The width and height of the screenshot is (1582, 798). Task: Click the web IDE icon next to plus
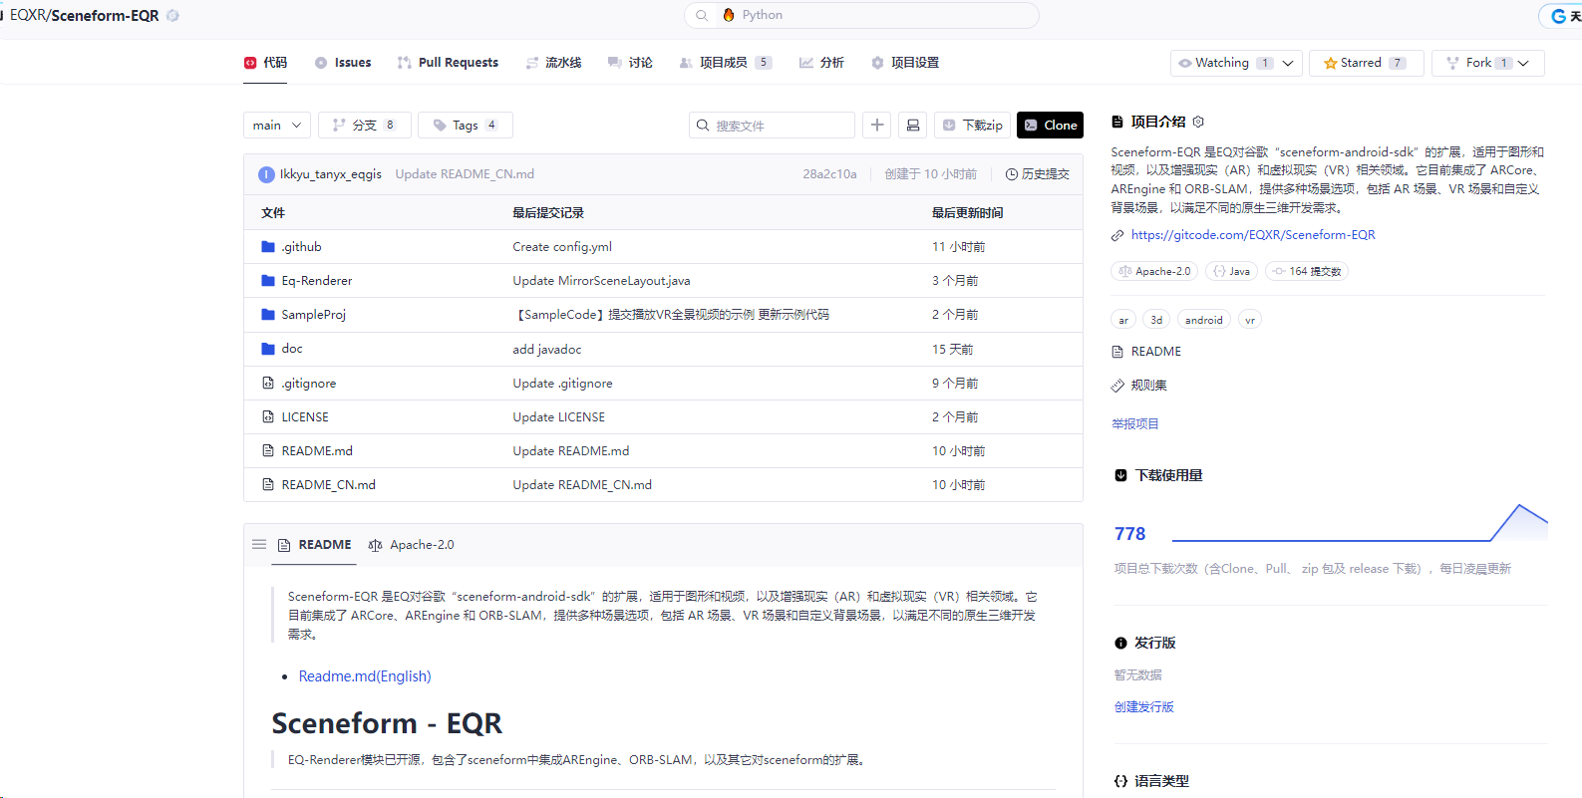(x=912, y=125)
